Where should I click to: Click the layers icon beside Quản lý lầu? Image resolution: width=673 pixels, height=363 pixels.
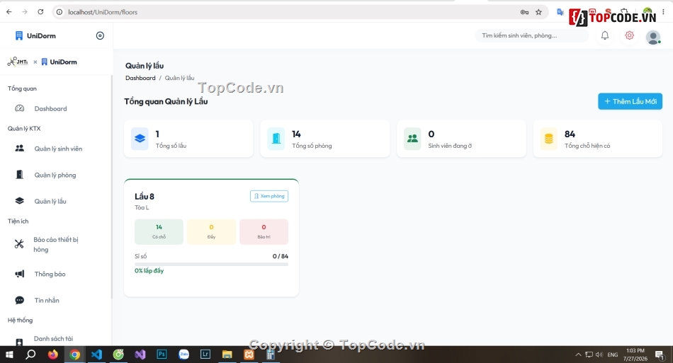coord(20,200)
